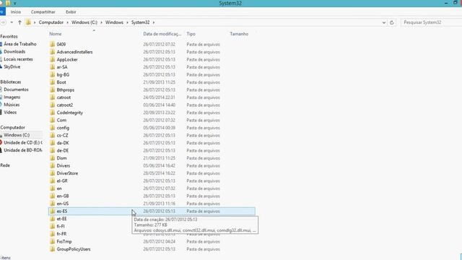Select the AppLocker folder icon
This screenshot has width=462, height=260.
click(x=53, y=59)
